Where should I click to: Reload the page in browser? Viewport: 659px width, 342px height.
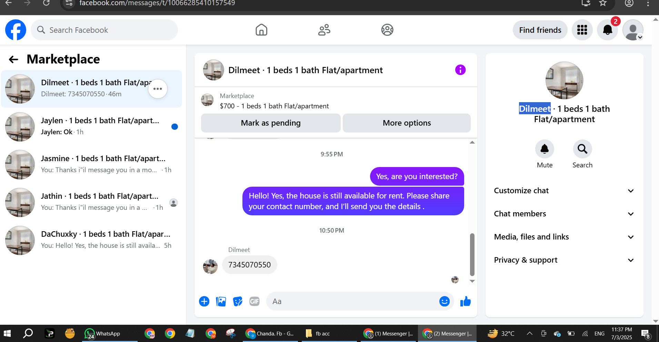[46, 3]
